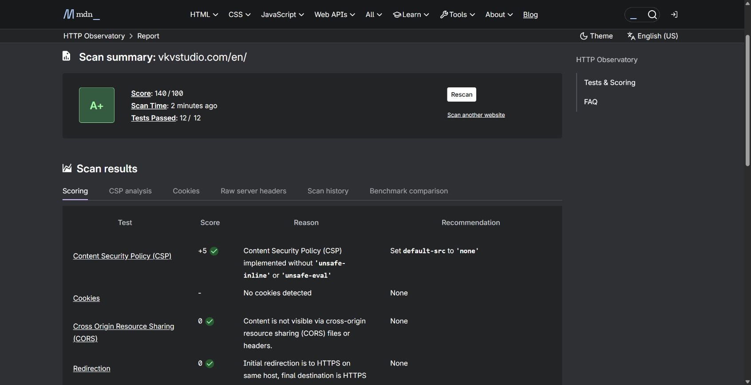Expand the Web APIs menu
This screenshot has height=385, width=751.
click(335, 15)
